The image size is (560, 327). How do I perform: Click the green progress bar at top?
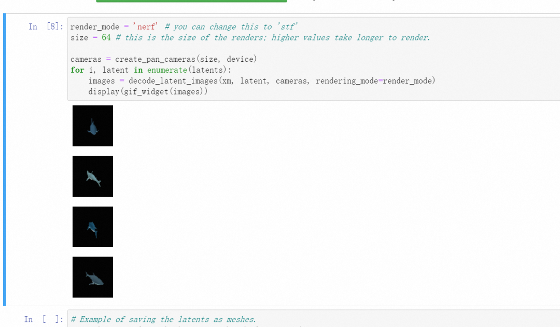[x=191, y=1]
